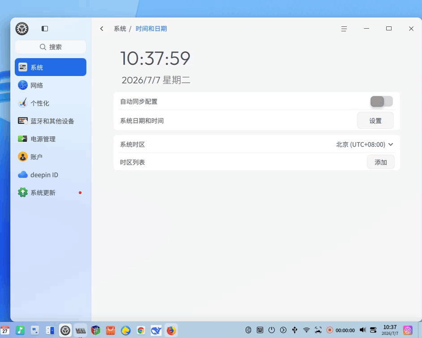This screenshot has width=422, height=338.
Task: Open 个性化 settings in the sidebar
Action: point(51,103)
